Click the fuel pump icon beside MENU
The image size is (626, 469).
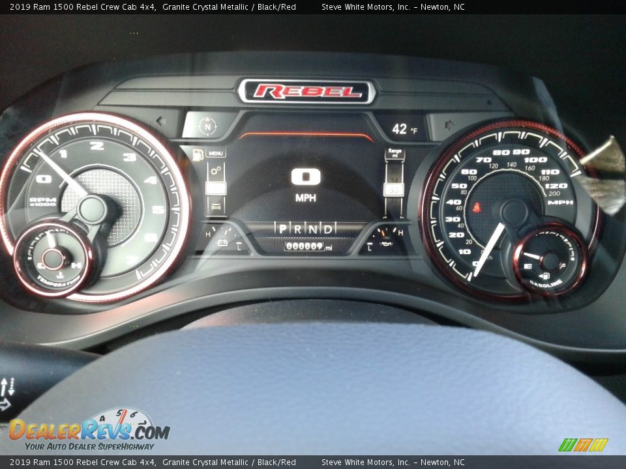pyautogui.click(x=197, y=154)
